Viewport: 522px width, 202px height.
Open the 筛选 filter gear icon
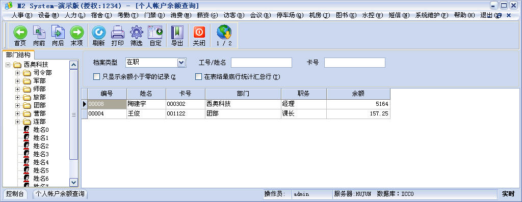136,33
